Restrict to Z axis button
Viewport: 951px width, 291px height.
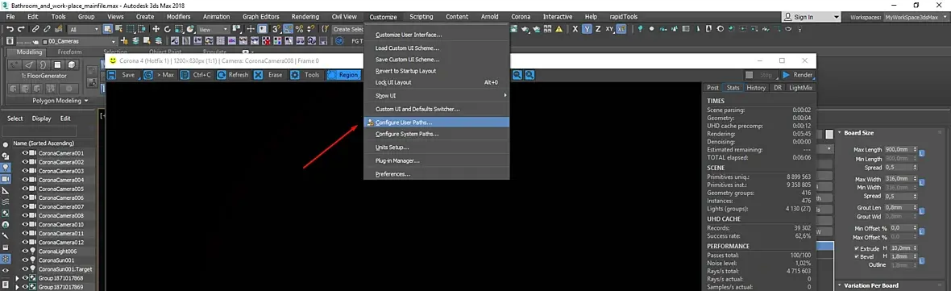click(x=598, y=29)
